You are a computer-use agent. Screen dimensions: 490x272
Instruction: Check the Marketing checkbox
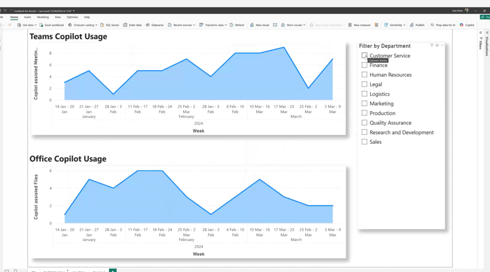pyautogui.click(x=364, y=103)
